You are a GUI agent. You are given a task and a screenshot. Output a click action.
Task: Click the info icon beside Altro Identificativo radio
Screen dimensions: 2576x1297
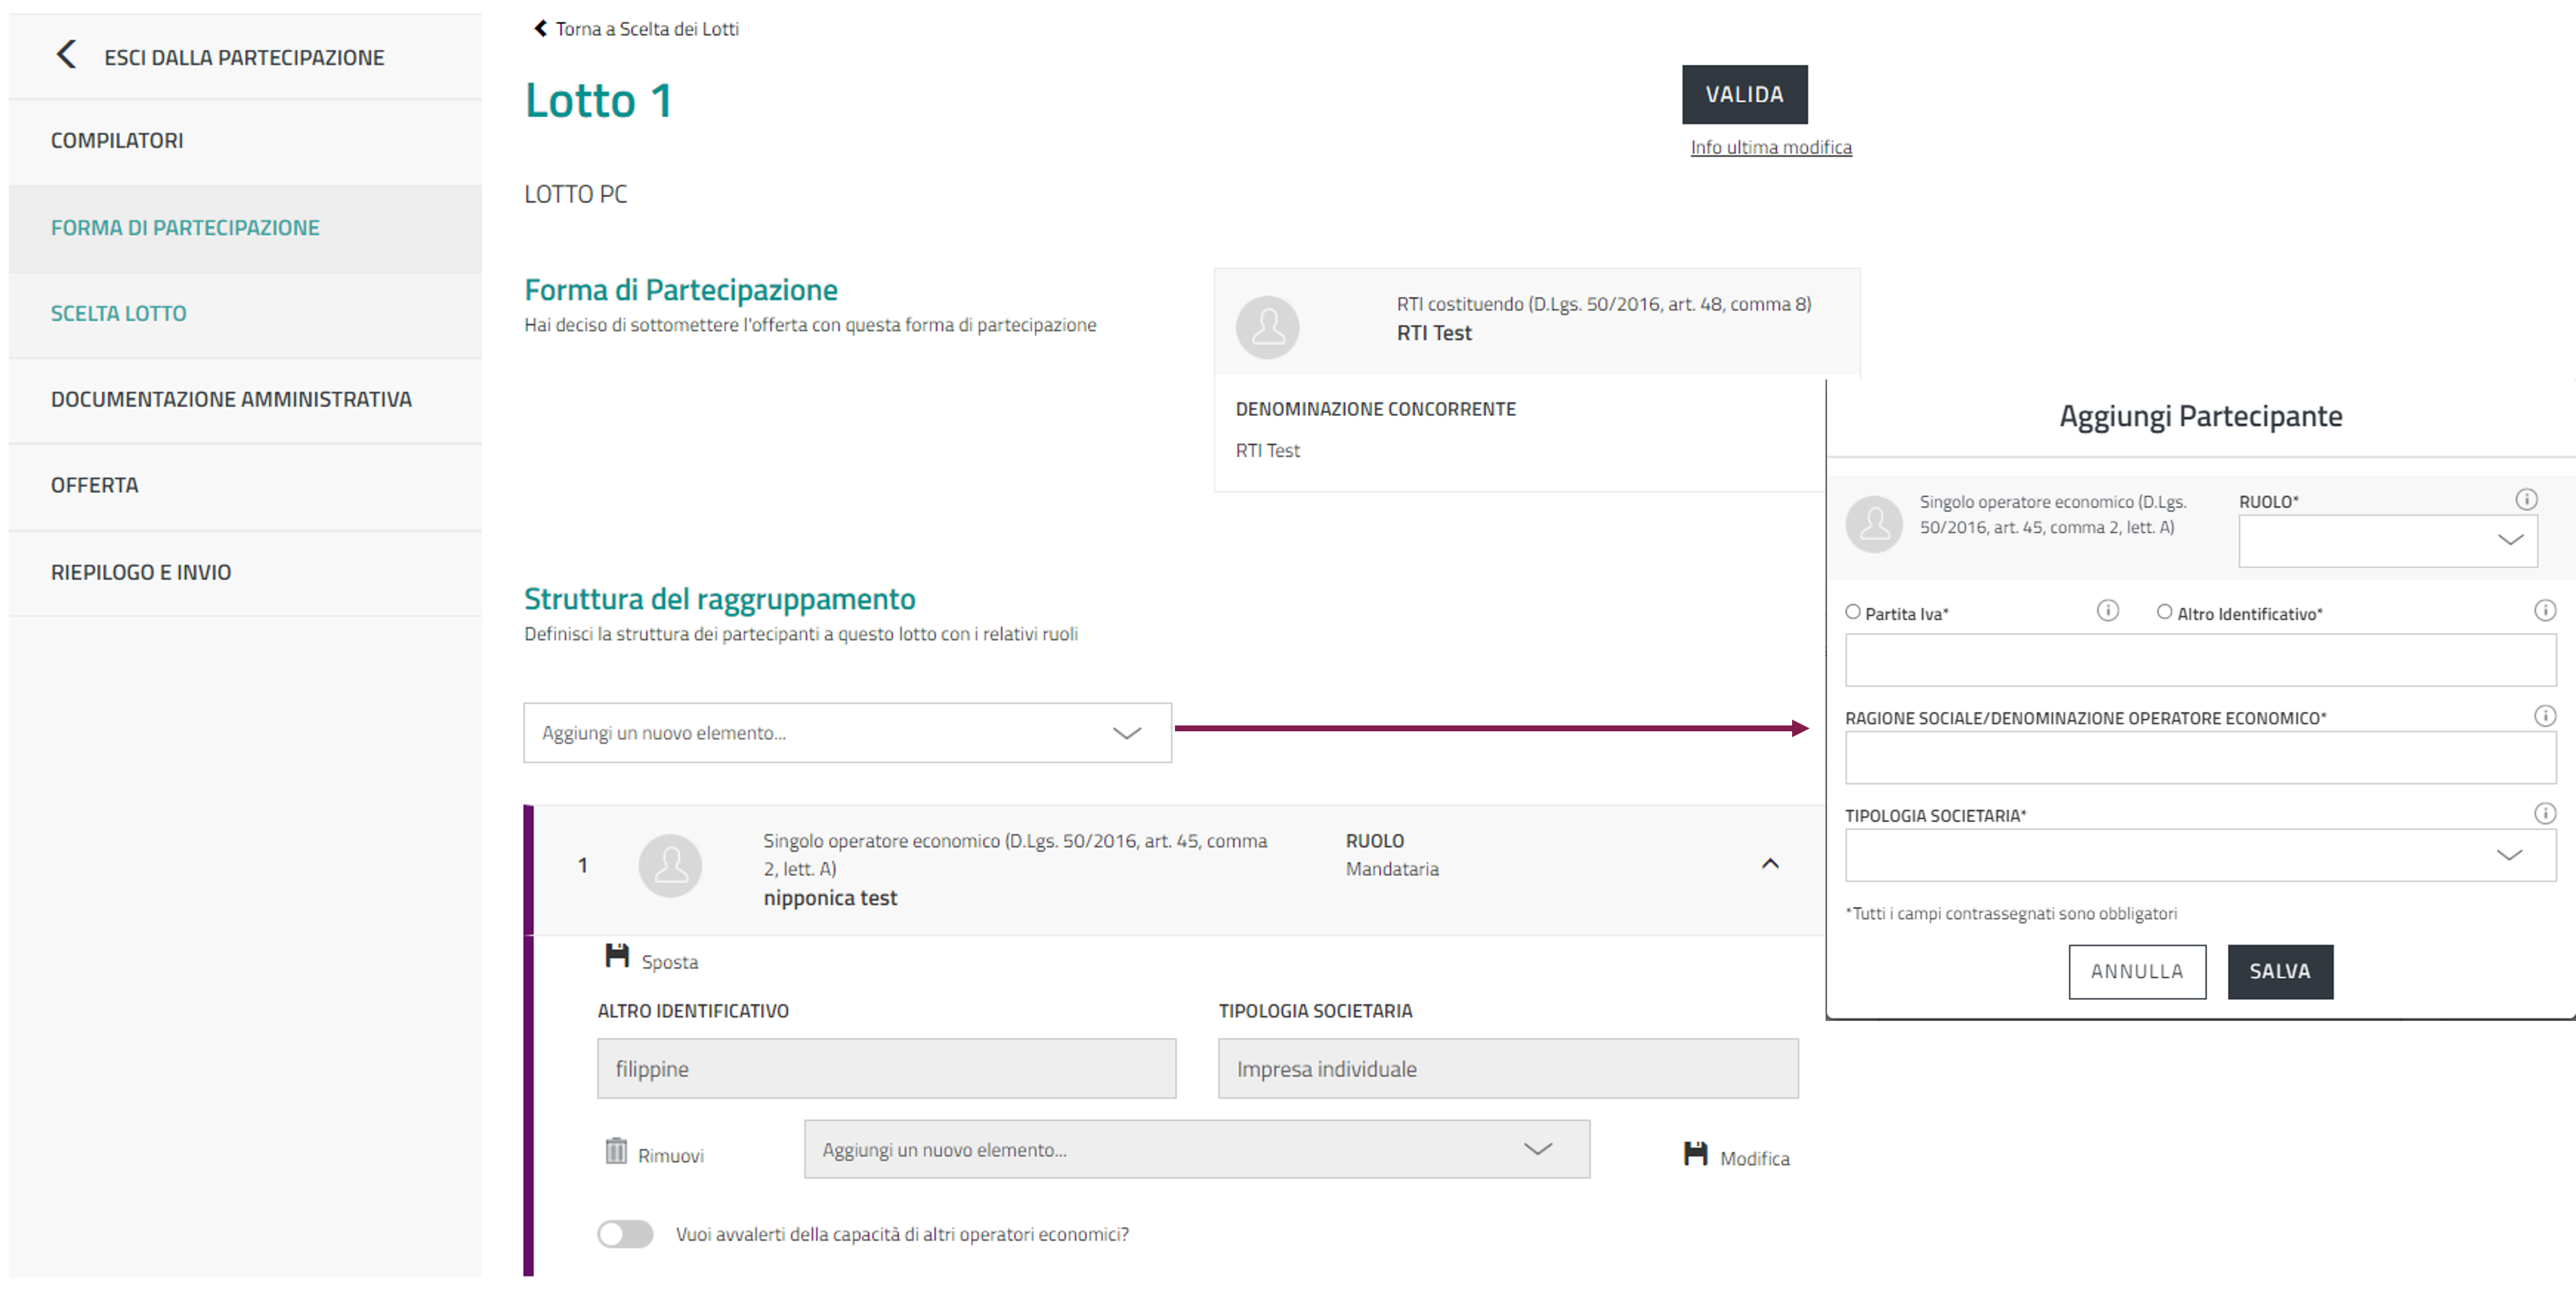2545,611
